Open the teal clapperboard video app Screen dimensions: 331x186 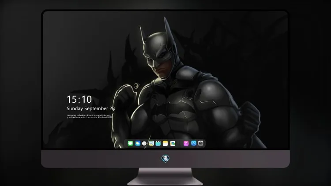tap(158, 143)
